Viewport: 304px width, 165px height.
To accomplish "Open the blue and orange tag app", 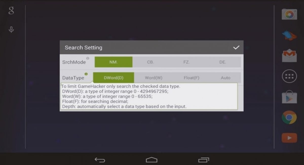I will coord(289,35).
